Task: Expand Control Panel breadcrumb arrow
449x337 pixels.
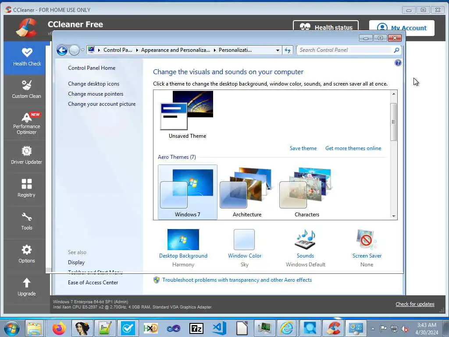Action: point(137,50)
